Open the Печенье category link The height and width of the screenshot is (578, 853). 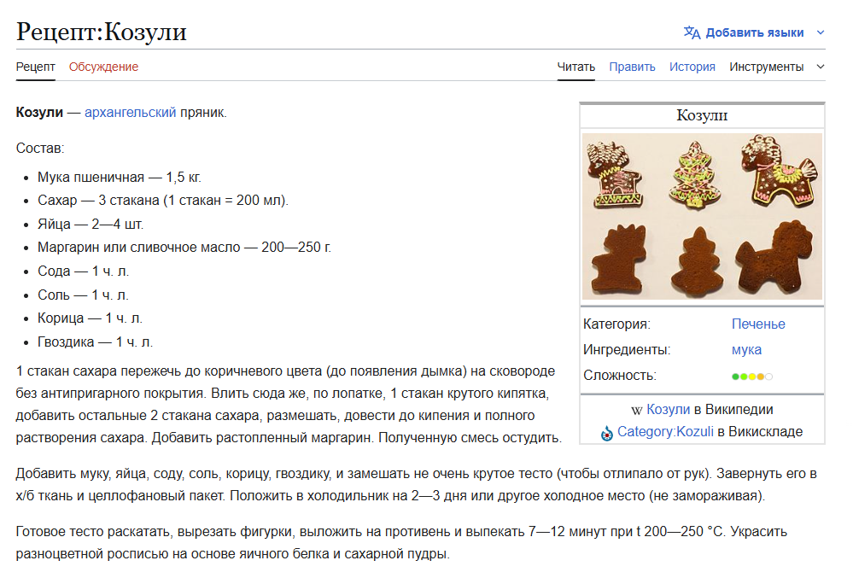[758, 324]
